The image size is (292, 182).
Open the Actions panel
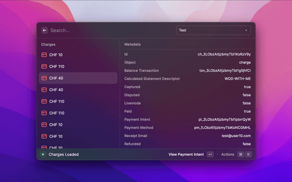tap(227, 155)
